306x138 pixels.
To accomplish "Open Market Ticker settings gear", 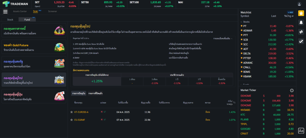I will point(292,90).
